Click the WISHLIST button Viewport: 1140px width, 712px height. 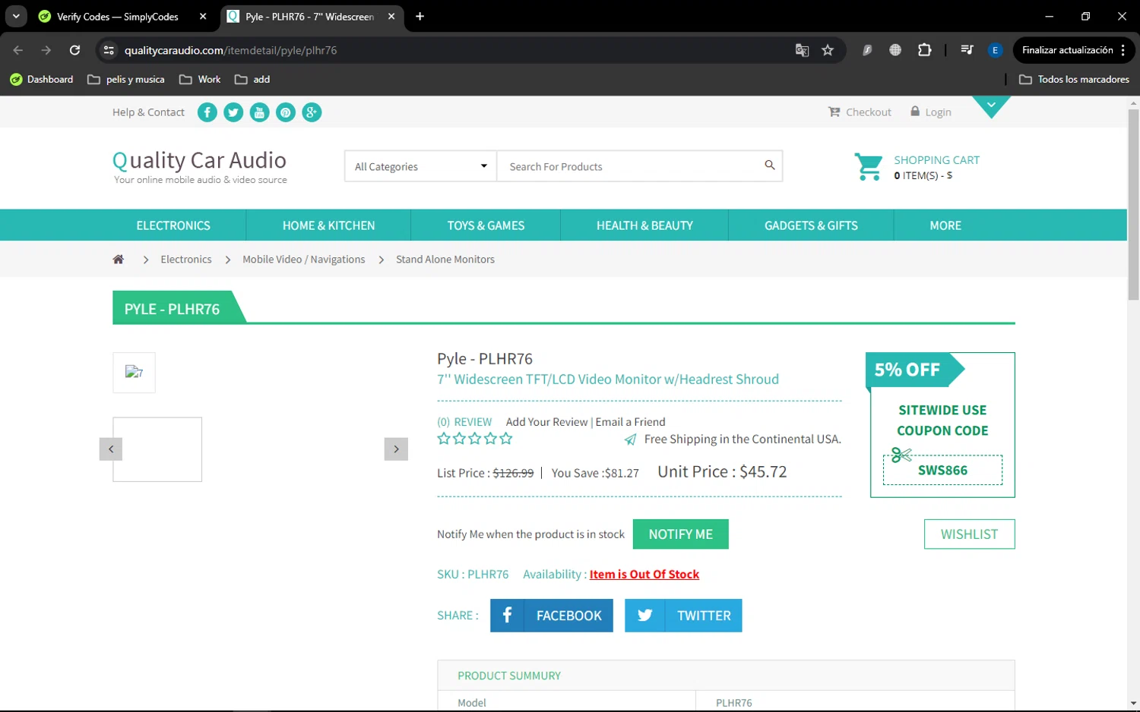point(969,534)
